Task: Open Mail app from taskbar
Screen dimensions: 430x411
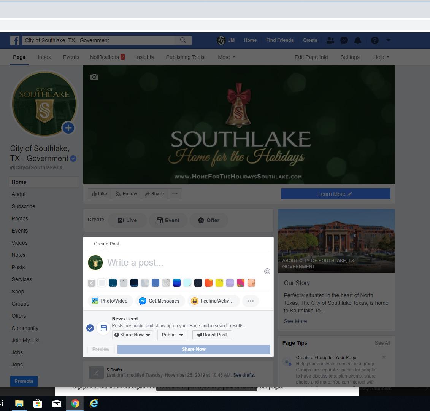Action: pos(57,403)
